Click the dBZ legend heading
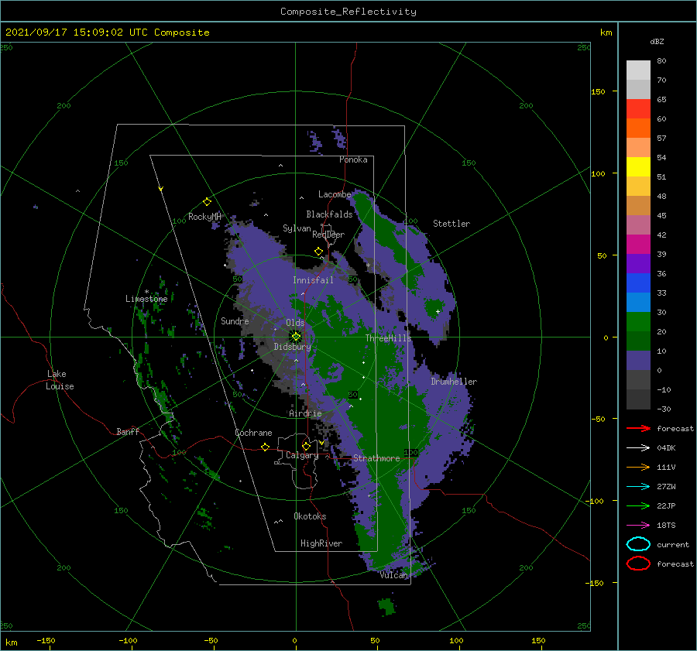This screenshot has width=697, height=651. pos(657,41)
